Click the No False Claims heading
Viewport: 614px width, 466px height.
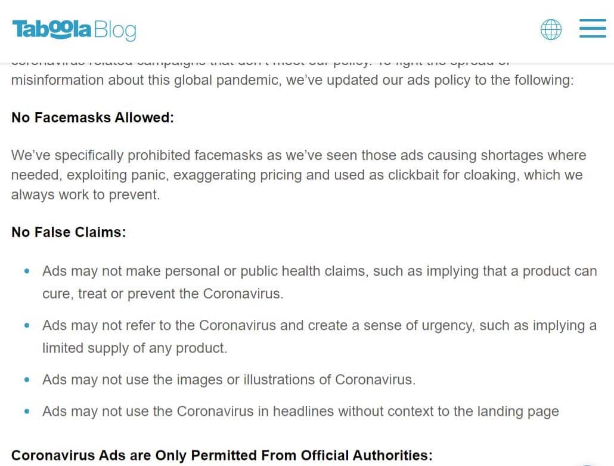coord(69,232)
